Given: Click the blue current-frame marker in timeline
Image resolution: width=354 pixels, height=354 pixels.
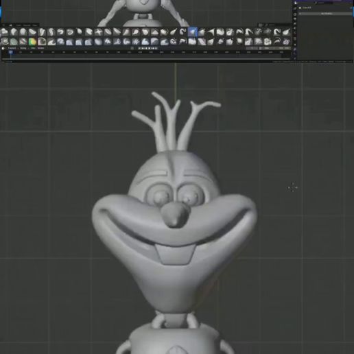Looking at the screenshot, I should click(11, 52).
